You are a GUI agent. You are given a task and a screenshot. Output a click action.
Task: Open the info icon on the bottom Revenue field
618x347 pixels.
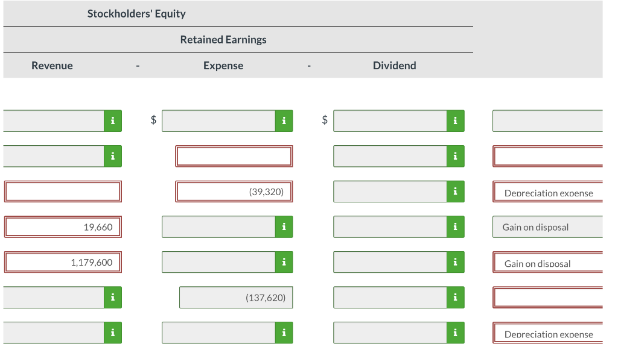coord(112,332)
